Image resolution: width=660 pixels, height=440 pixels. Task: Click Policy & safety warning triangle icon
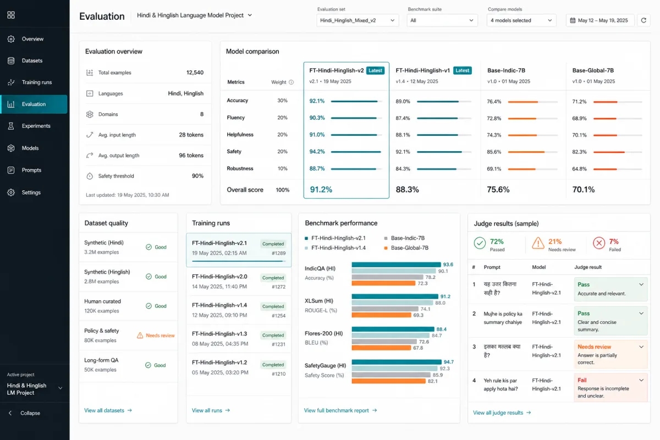140,335
